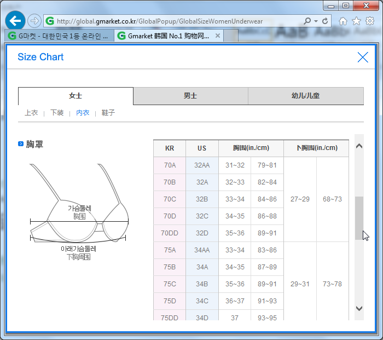
Task: Go back with the browser back arrow
Action: [x=15, y=21]
